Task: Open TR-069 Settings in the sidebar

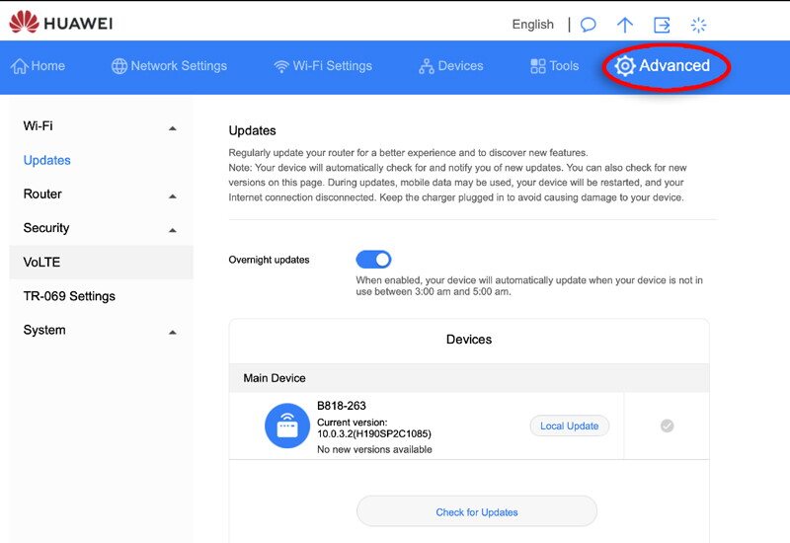Action: (69, 296)
